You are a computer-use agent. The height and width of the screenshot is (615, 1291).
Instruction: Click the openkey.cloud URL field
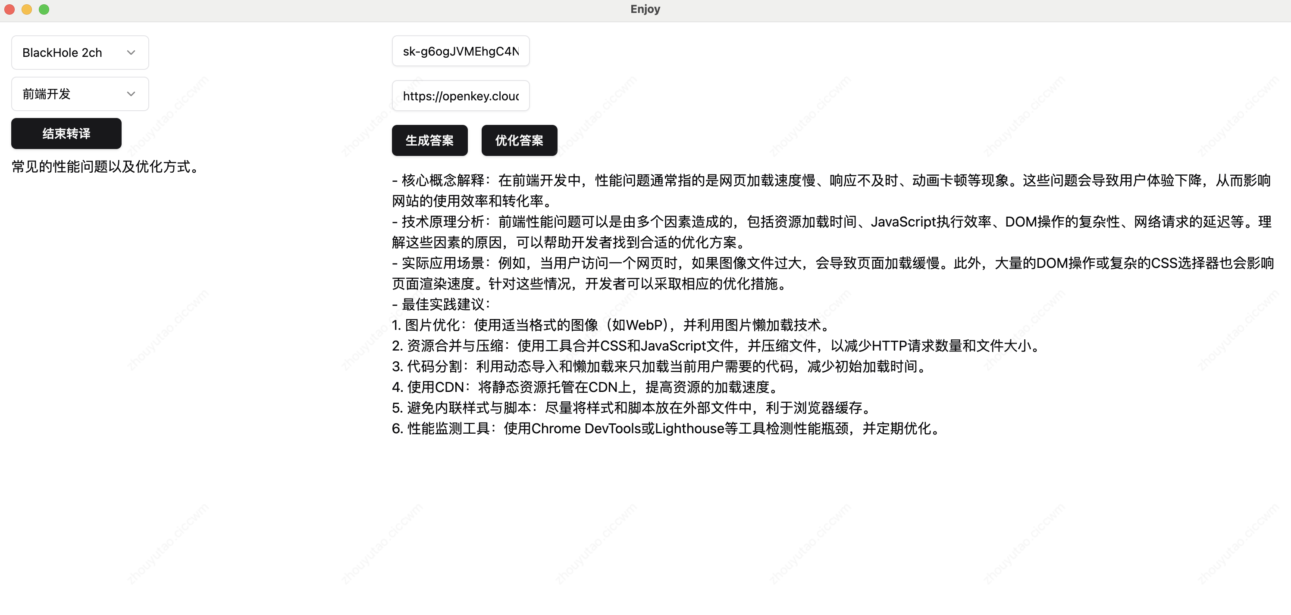point(461,96)
